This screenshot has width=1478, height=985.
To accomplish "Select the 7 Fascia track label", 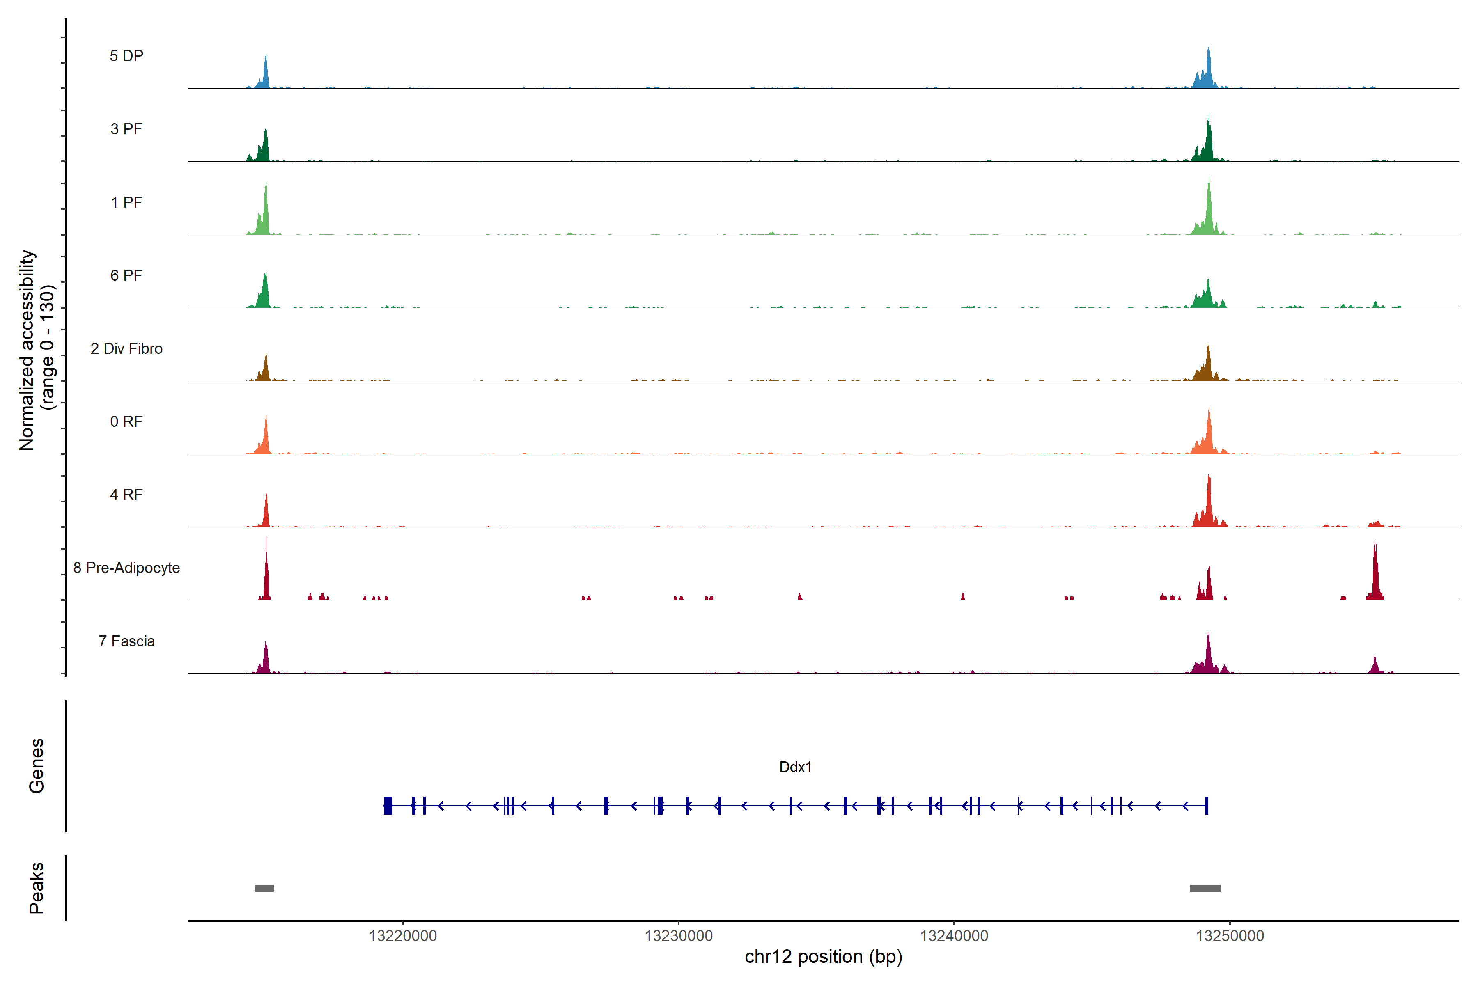I will 126,641.
